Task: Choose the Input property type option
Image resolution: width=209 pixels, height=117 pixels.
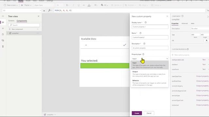Action: point(150,65)
